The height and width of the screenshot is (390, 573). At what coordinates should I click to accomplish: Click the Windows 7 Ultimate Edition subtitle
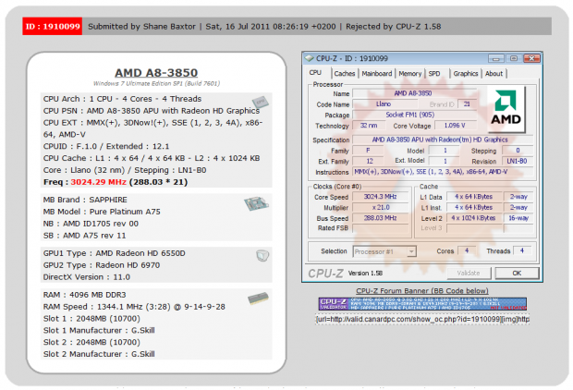click(x=156, y=83)
